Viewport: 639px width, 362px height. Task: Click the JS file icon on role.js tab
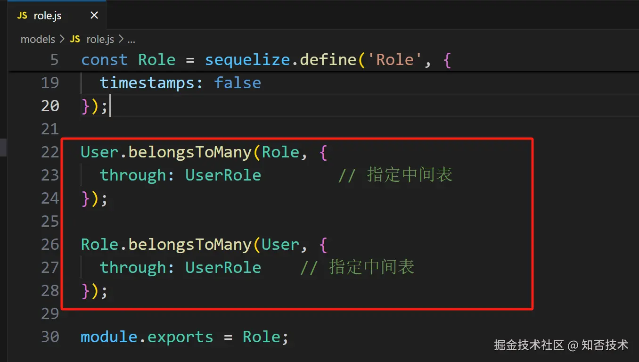[x=22, y=16]
